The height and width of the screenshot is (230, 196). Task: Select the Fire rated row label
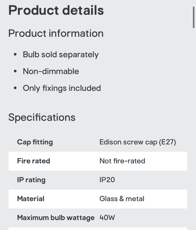click(x=33, y=161)
